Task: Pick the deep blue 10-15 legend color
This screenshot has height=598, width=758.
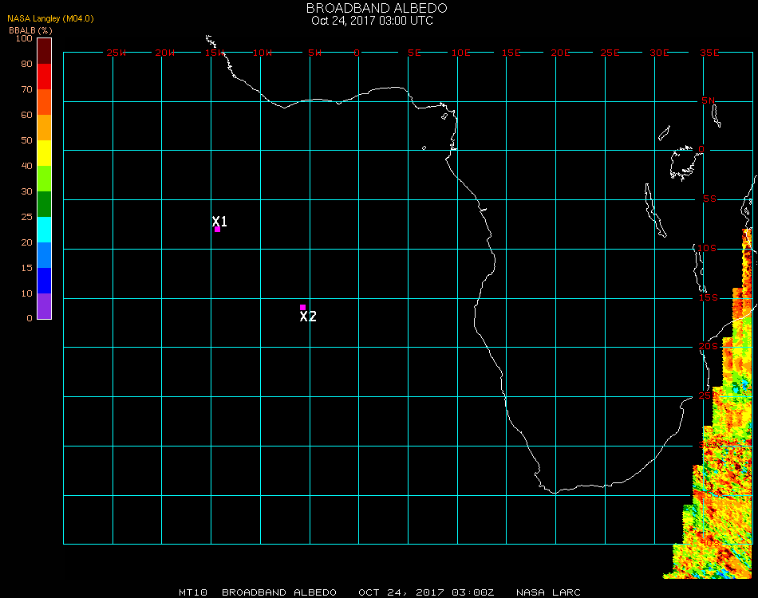Action: 45,281
